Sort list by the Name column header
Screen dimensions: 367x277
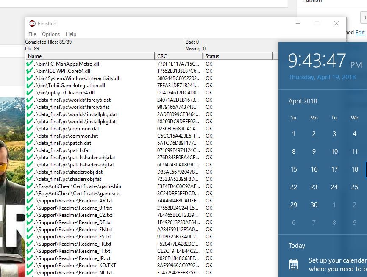coord(90,56)
